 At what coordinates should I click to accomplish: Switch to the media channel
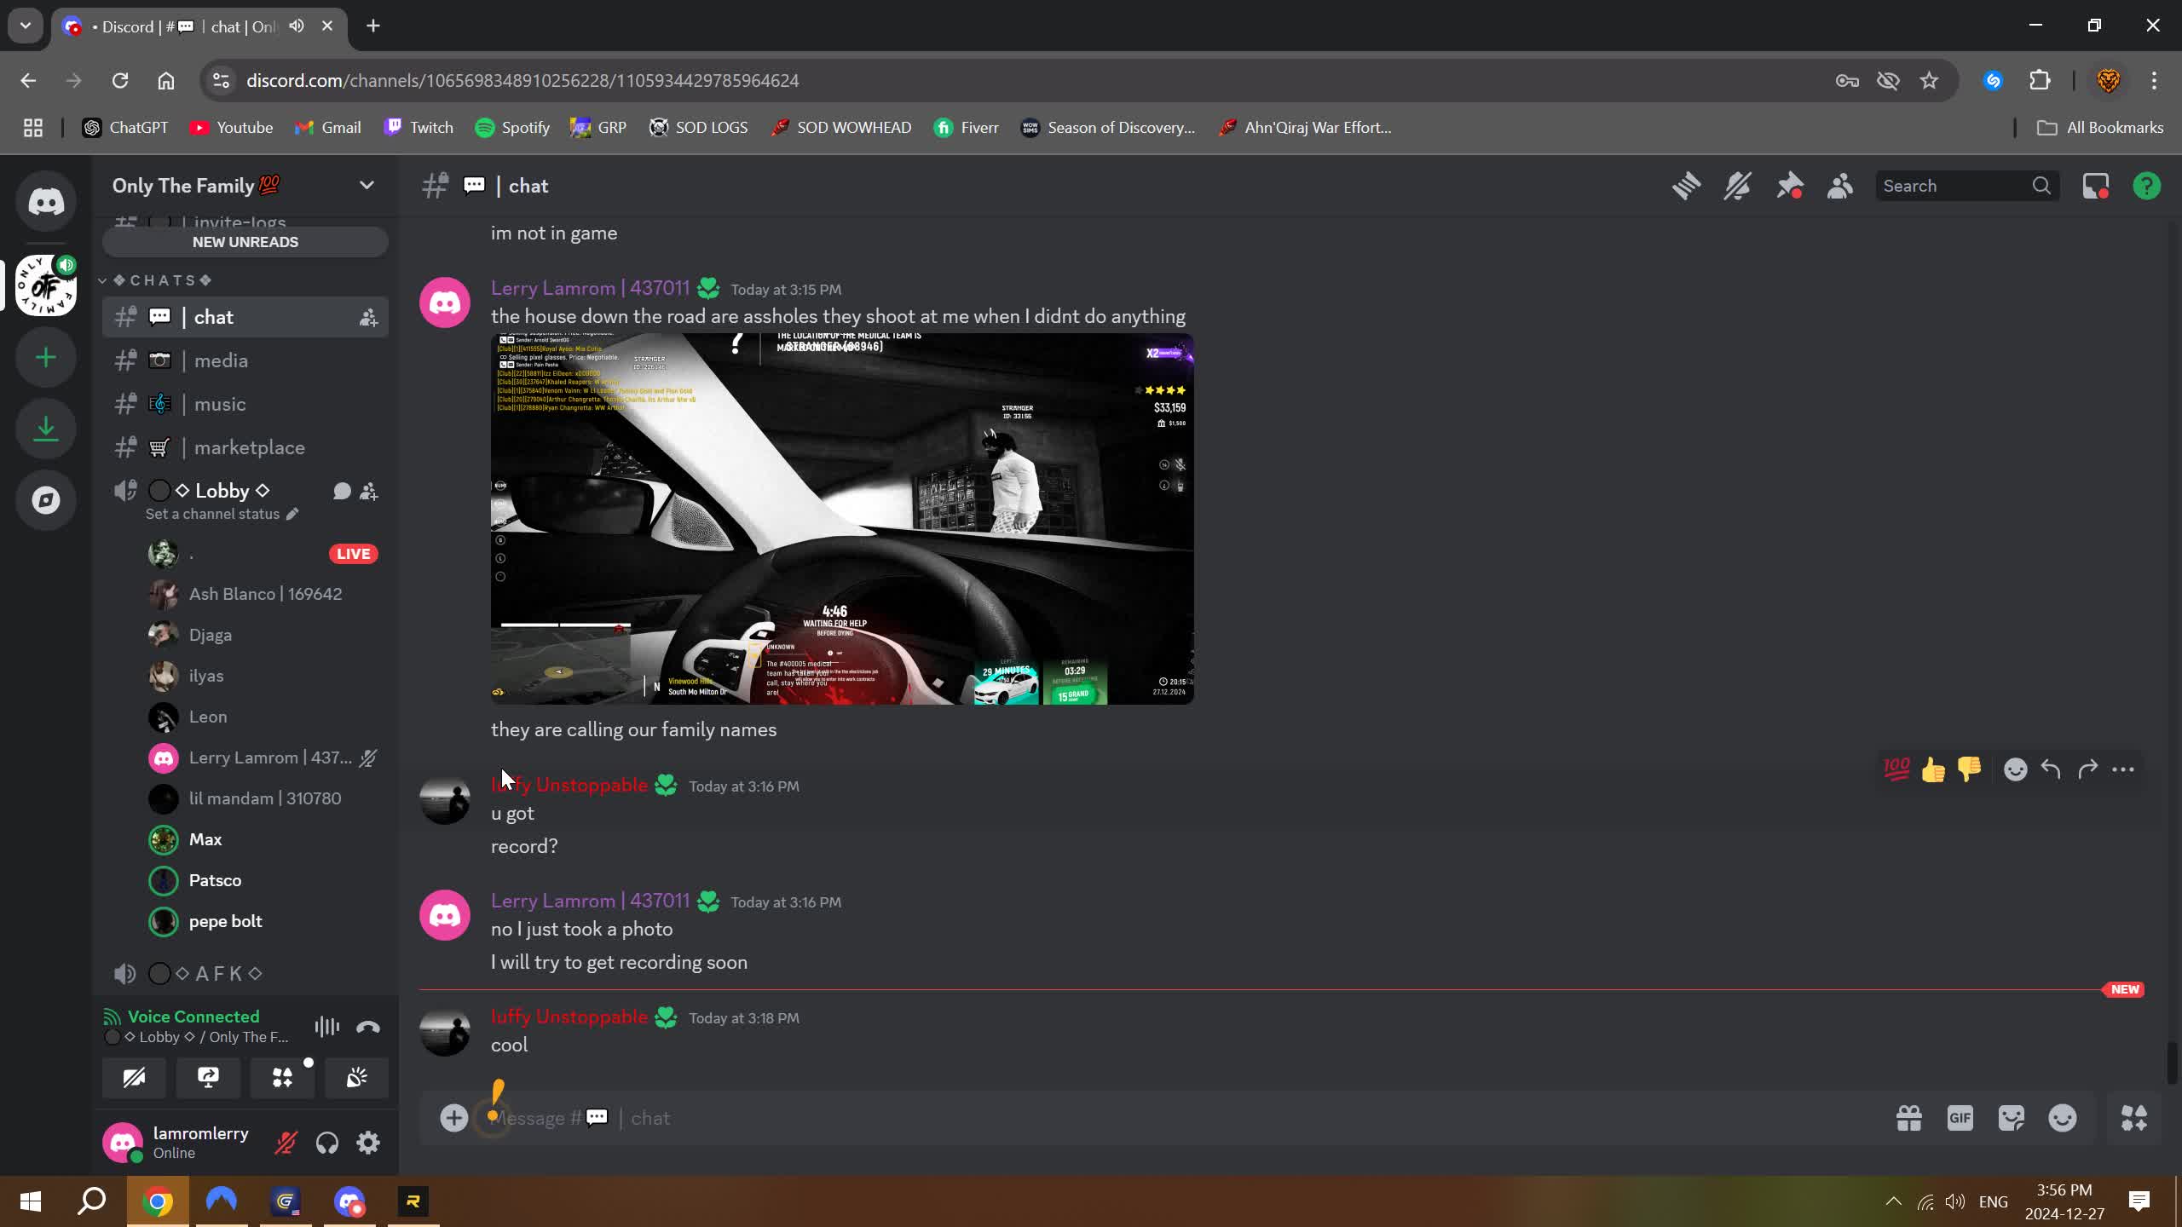click(x=221, y=360)
